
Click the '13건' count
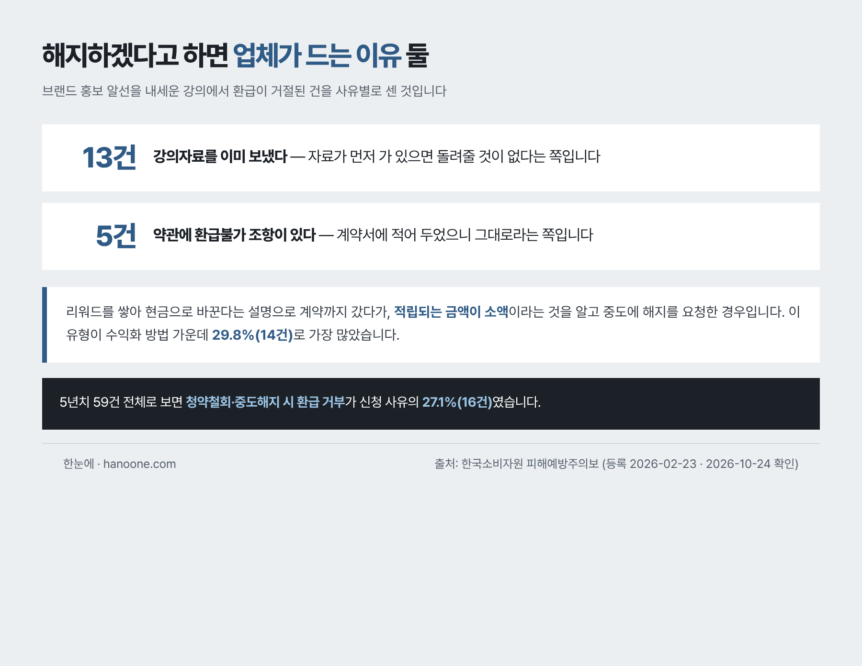(x=109, y=157)
